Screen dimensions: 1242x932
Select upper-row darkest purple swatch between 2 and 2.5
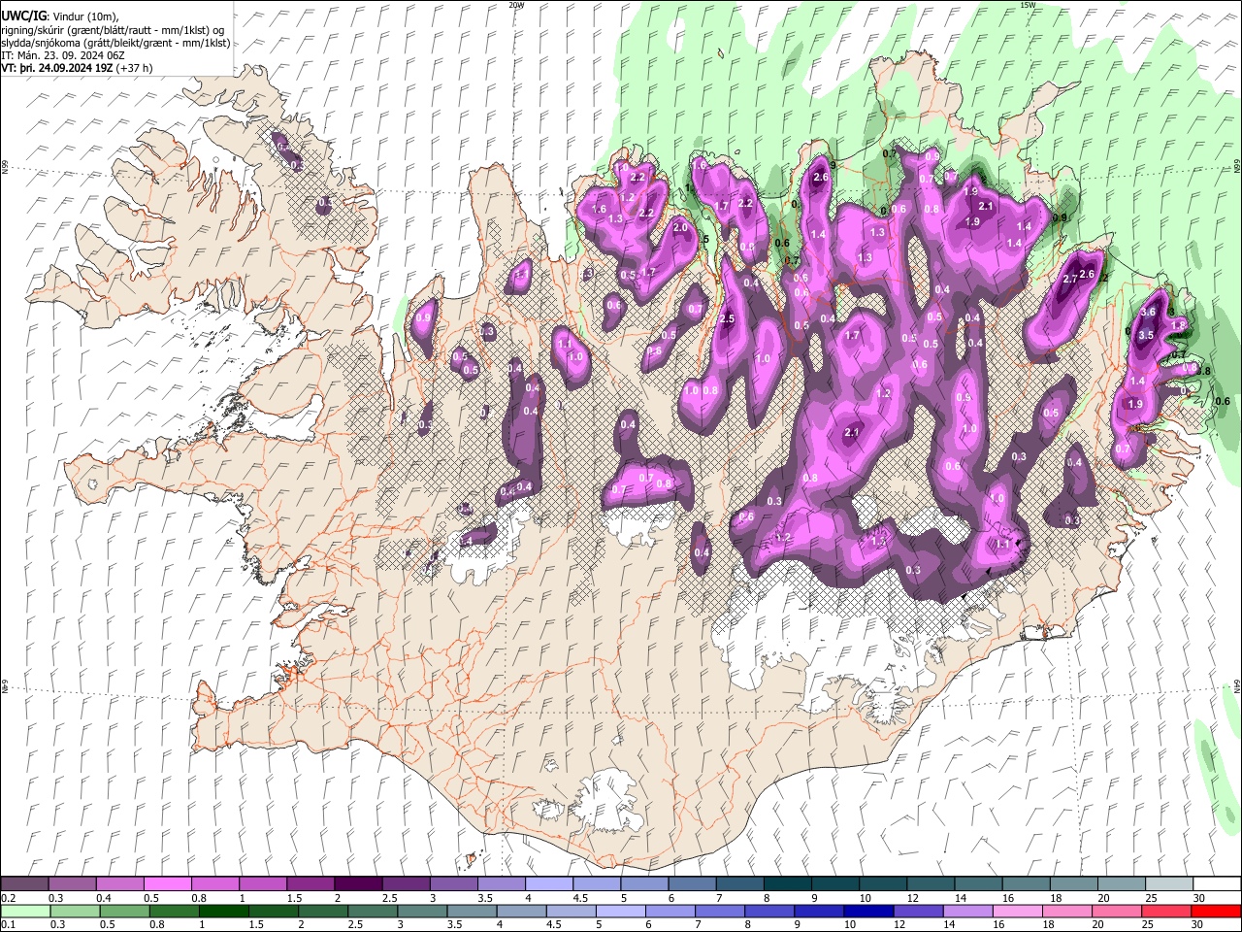pos(358,884)
